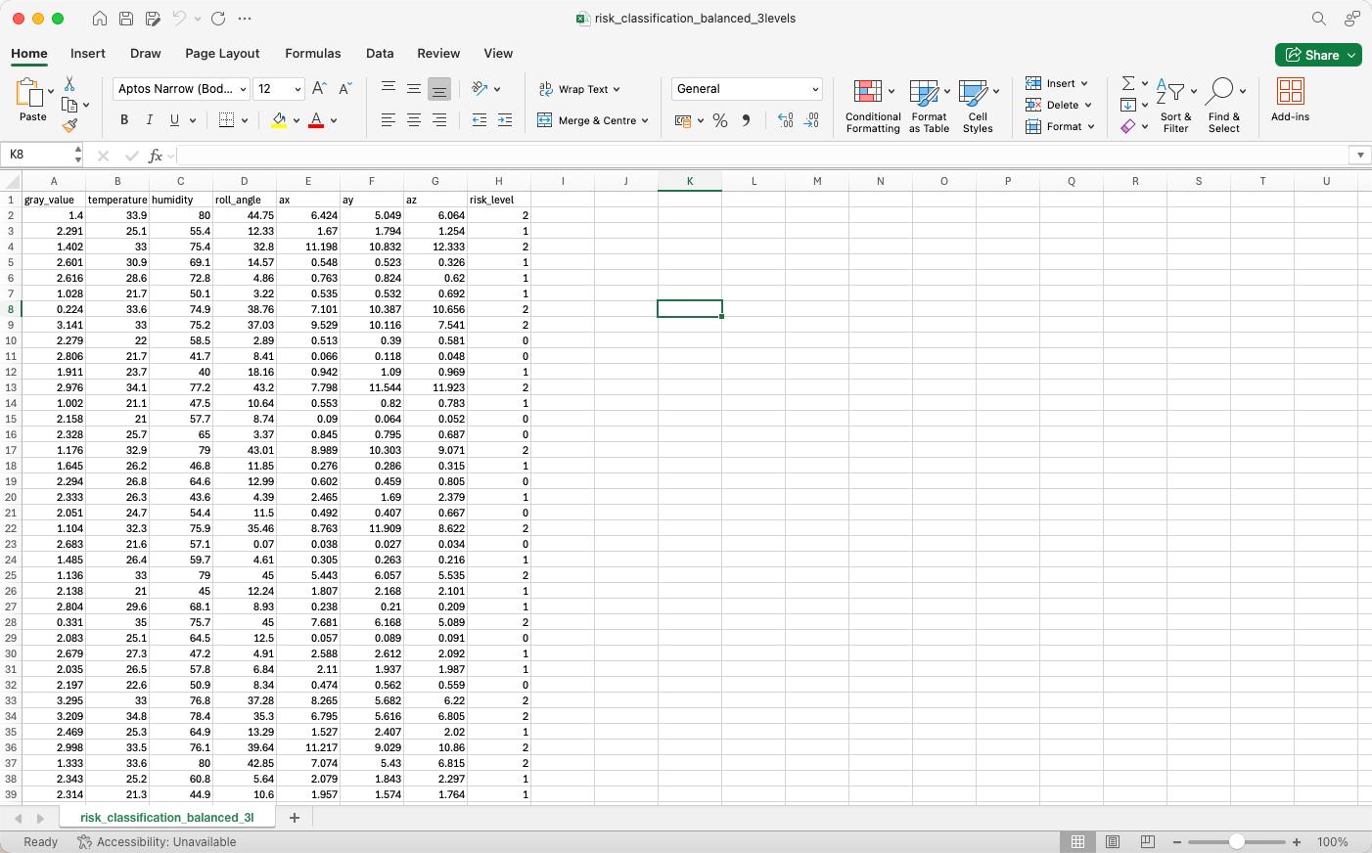The height and width of the screenshot is (853, 1372).
Task: Open the Page Layout tab
Action: click(x=222, y=54)
